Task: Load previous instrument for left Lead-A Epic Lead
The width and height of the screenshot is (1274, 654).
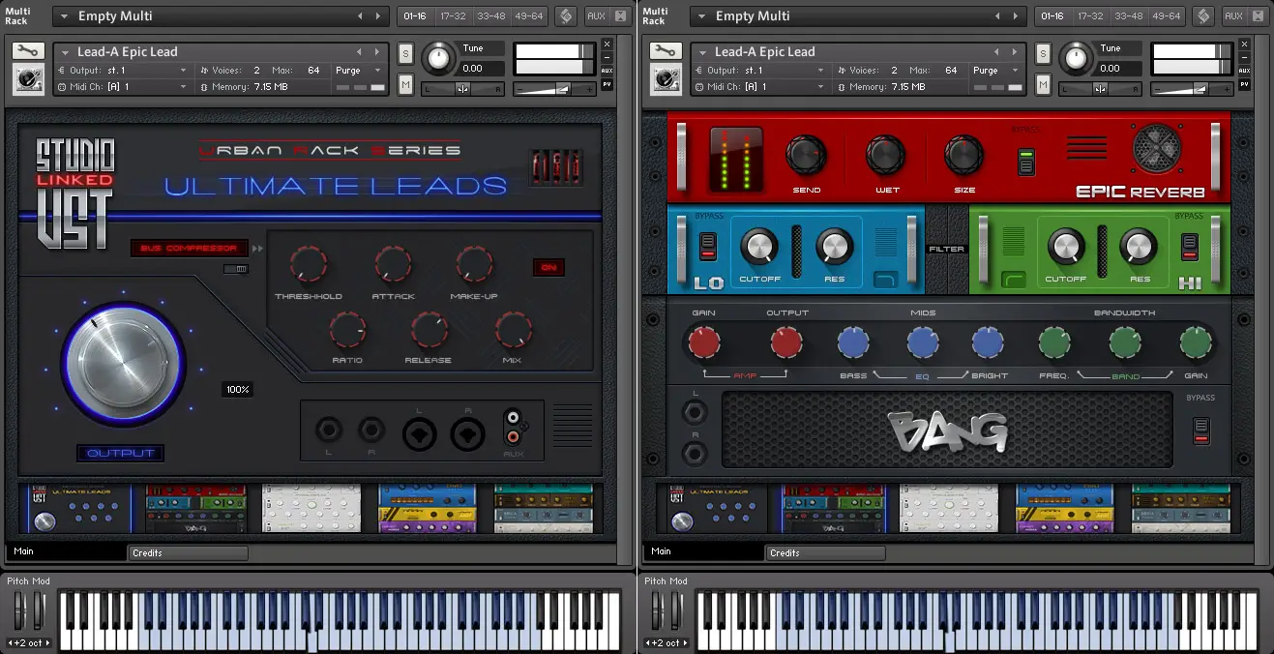Action: [x=360, y=52]
